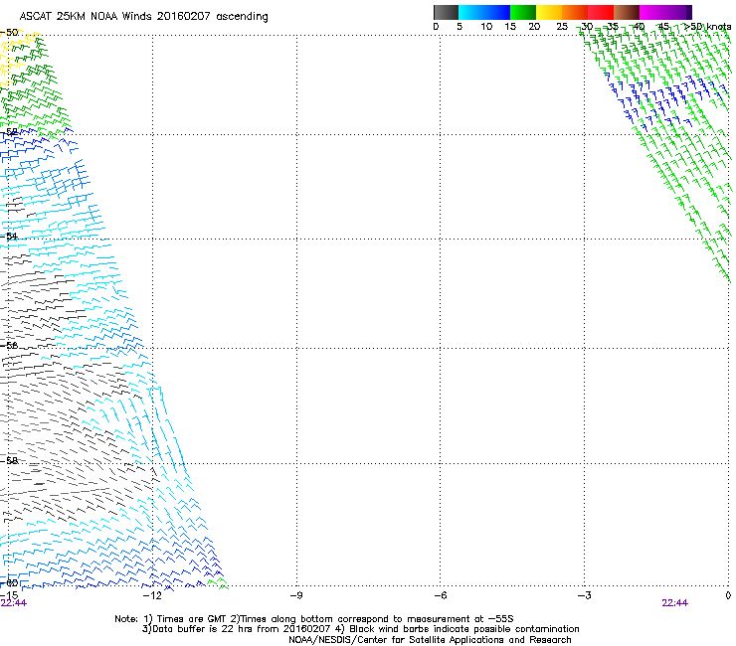736x646 pixels.
Task: Click the note '1) Times are GMT'
Action: 185,619
